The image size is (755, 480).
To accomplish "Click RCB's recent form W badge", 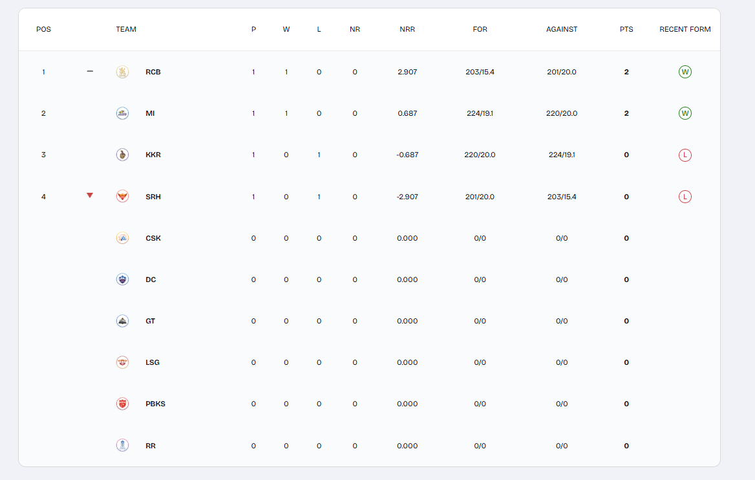I will 685,72.
